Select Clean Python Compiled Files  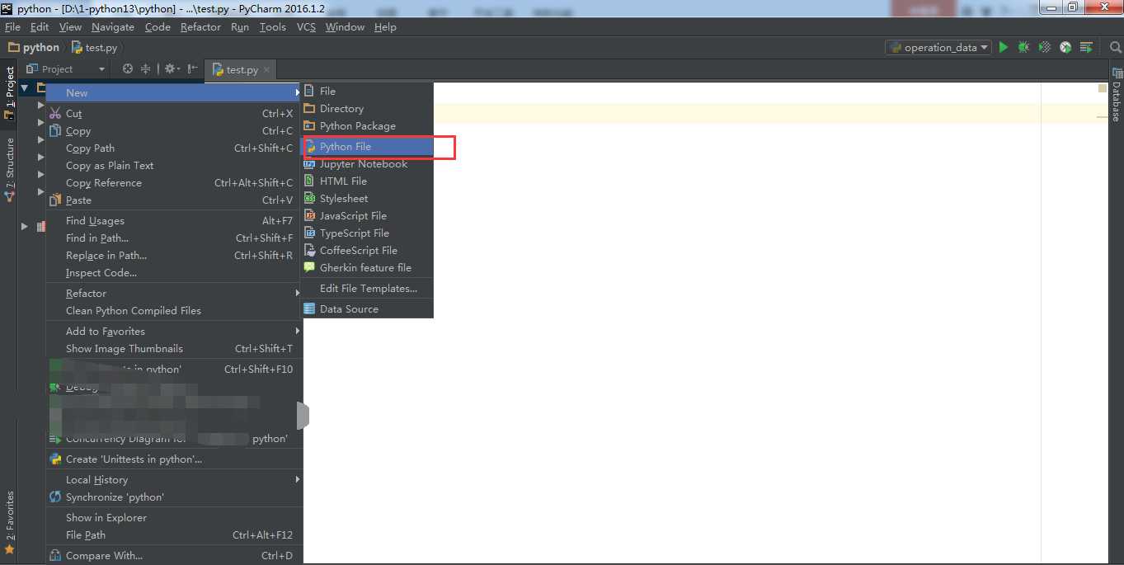174,310
